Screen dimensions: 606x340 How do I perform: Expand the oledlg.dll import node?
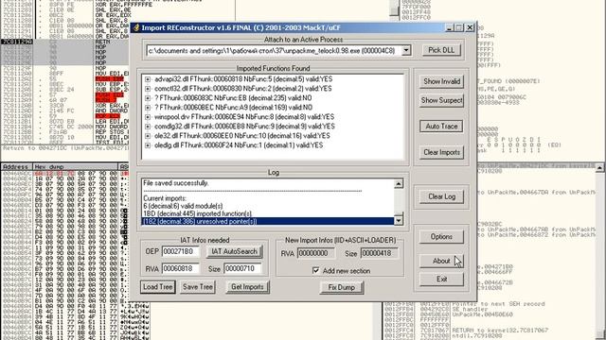[148, 145]
